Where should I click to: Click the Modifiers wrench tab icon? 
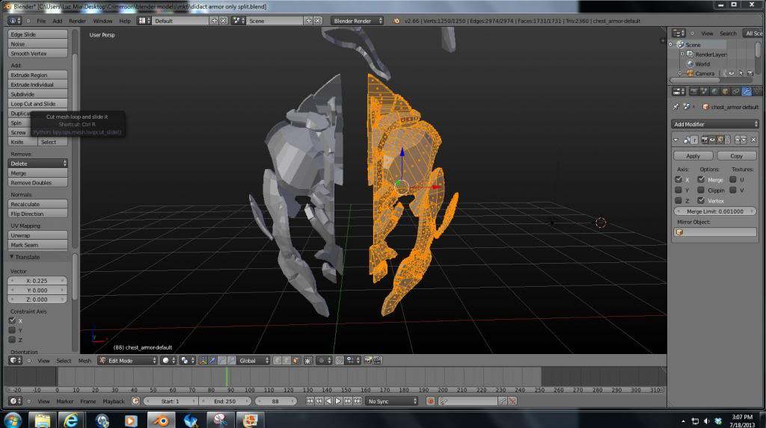point(746,91)
